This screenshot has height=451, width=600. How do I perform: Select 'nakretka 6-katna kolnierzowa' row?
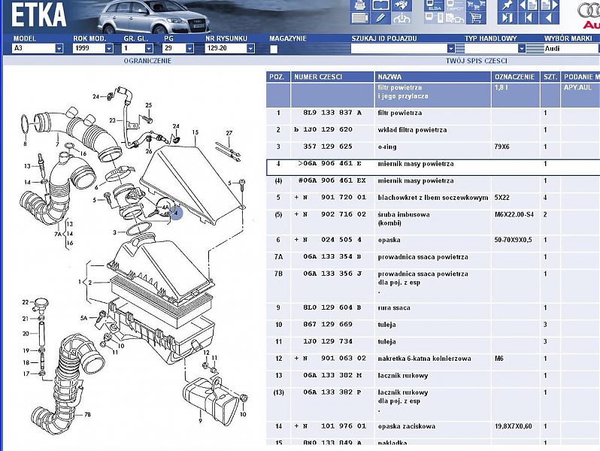tap(433, 359)
